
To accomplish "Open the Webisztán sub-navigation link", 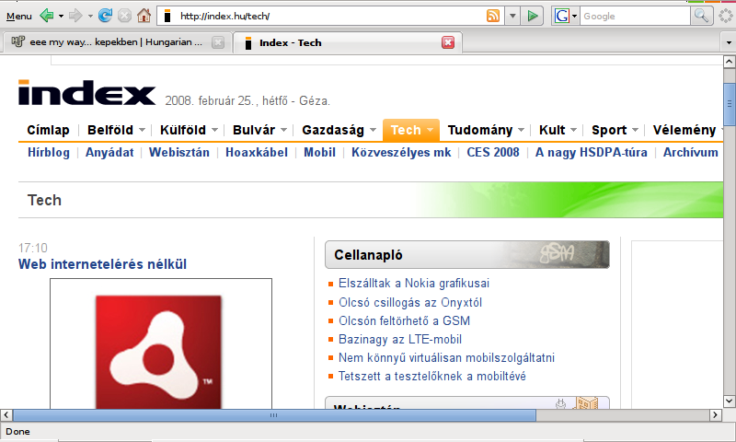I will 178,153.
